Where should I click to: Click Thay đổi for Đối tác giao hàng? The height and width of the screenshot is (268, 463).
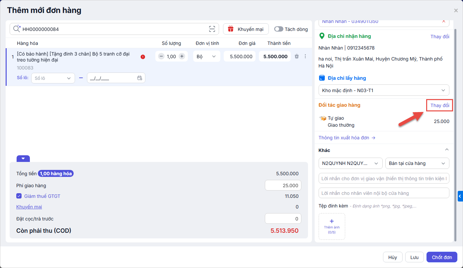point(440,105)
